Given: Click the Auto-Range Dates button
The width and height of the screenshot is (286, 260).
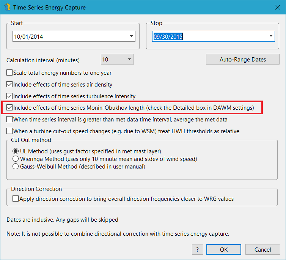Looking at the screenshot, I should pos(242,60).
